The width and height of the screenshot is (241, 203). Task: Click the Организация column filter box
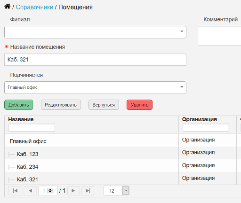(x=206, y=127)
